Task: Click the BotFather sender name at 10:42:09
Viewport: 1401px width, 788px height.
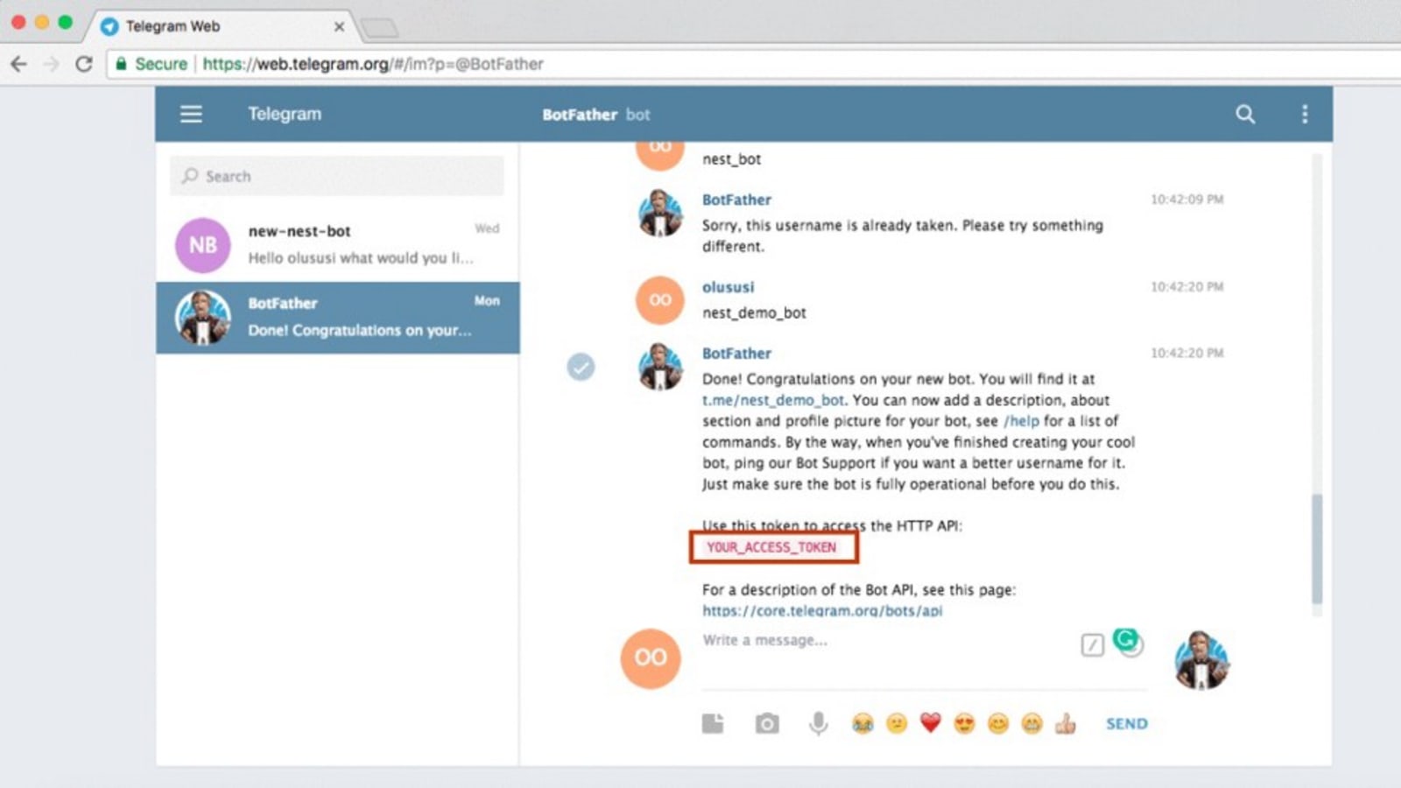Action: coord(736,200)
